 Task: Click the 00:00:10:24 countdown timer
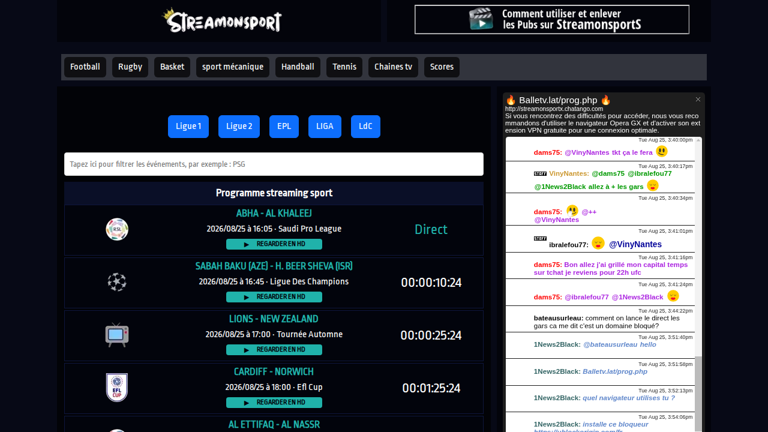pyautogui.click(x=431, y=283)
